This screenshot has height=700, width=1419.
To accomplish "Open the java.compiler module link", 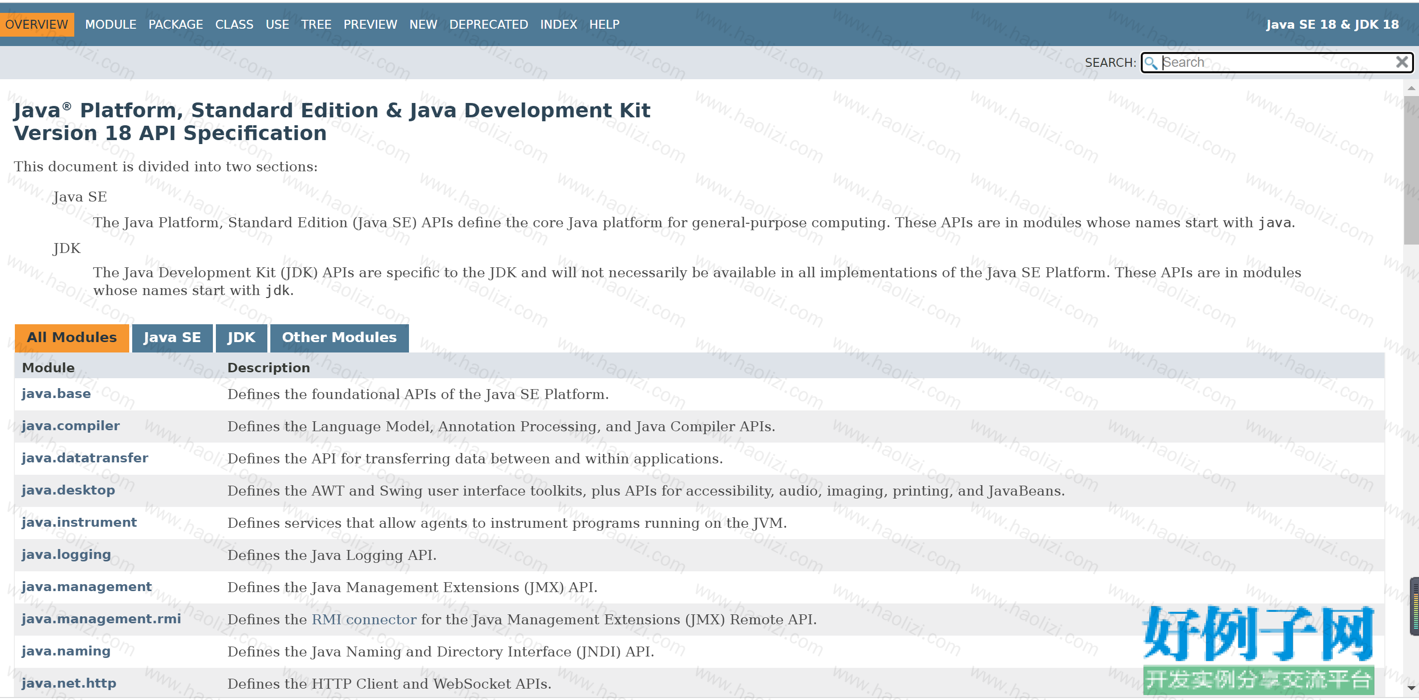I will [70, 426].
